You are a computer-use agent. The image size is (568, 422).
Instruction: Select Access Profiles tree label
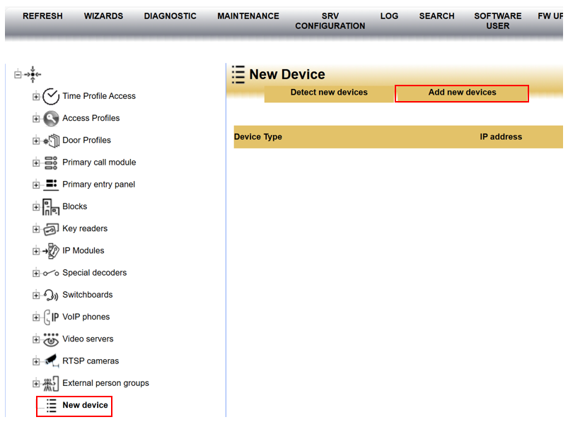point(91,118)
